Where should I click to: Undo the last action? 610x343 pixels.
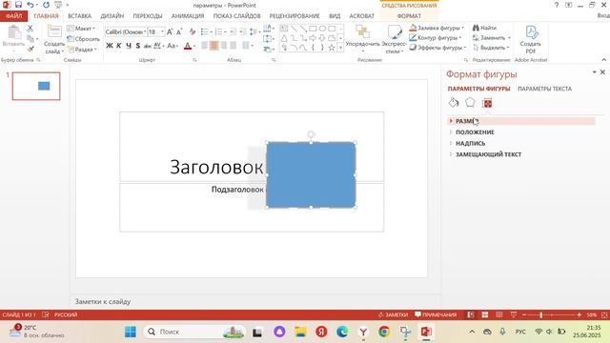click(x=30, y=5)
